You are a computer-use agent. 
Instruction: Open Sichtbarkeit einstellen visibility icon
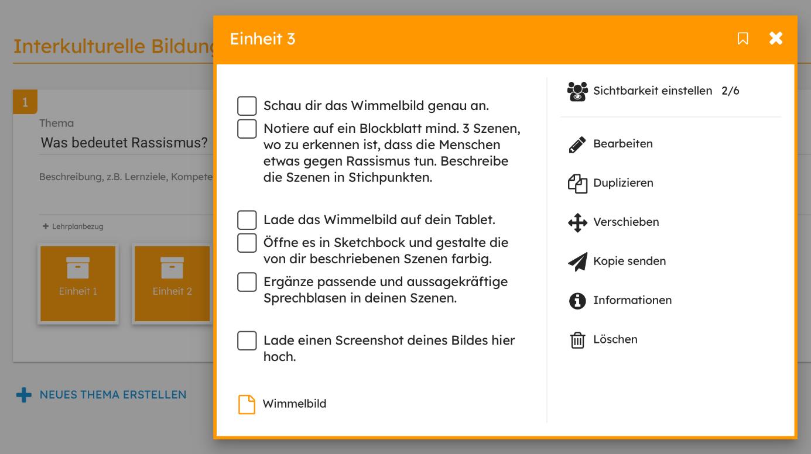coord(577,91)
